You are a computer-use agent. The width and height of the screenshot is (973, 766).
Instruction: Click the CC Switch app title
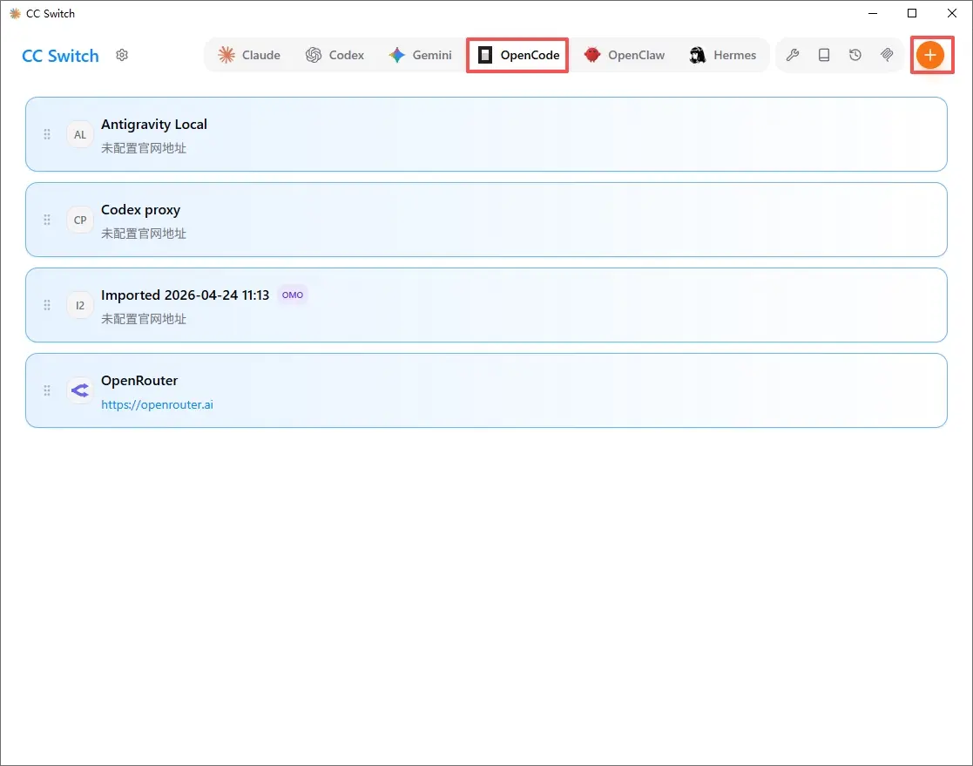pyautogui.click(x=60, y=56)
